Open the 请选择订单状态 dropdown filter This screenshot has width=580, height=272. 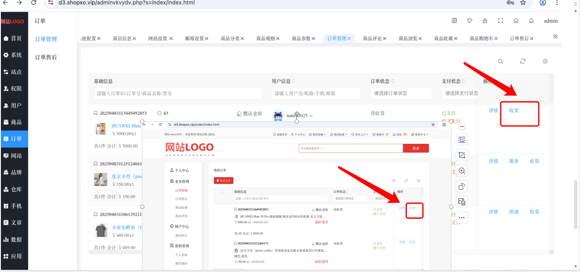pyautogui.click(x=401, y=93)
